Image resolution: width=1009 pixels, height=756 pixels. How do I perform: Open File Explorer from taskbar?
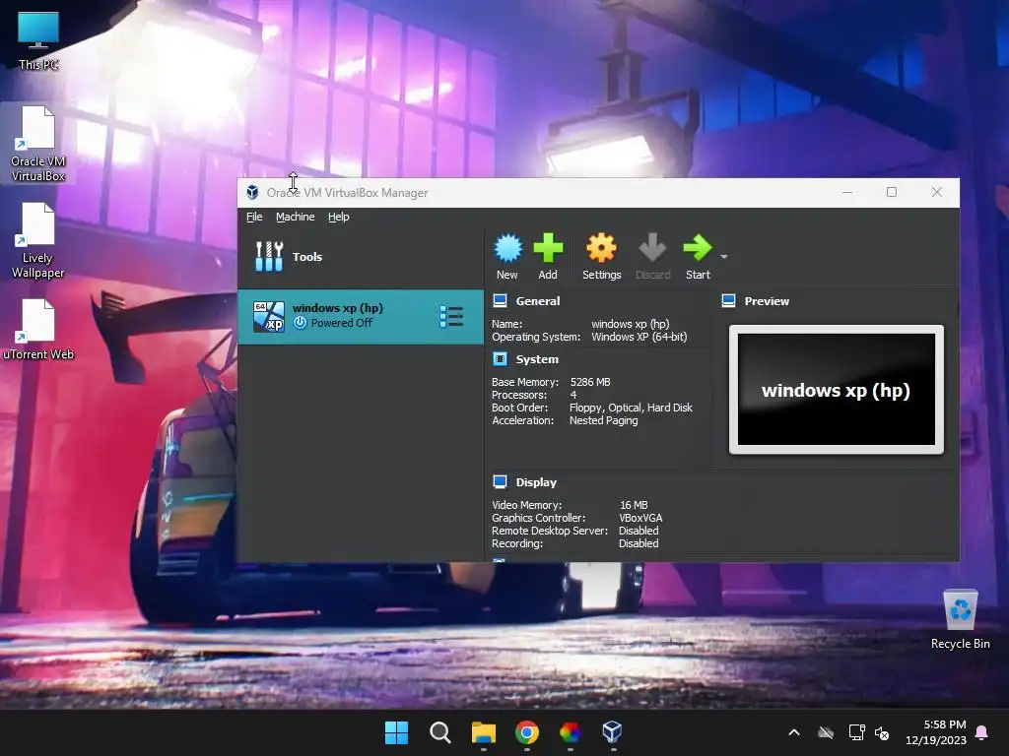click(483, 732)
